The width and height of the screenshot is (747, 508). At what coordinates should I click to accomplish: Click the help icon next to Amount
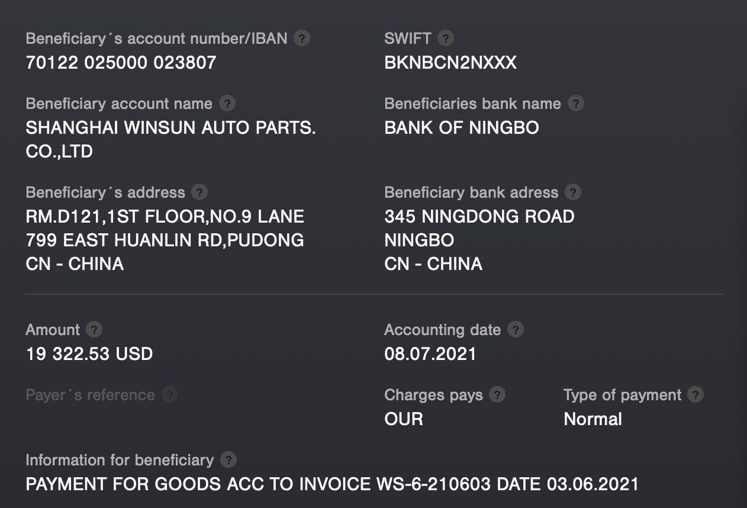[94, 330]
